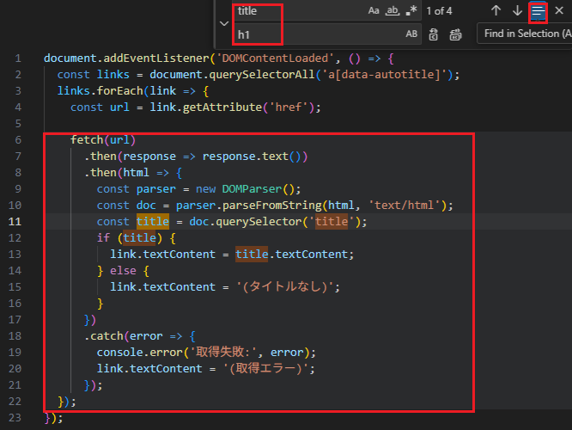572x430 pixels.
Task: Go to next match arrow
Action: [x=517, y=10]
